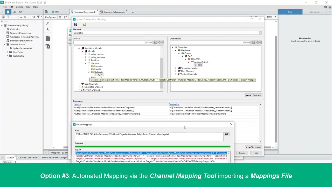The width and height of the screenshot is (332, 187).
Task: Switch to Model Parameter Manager tab
Action: click(54, 157)
